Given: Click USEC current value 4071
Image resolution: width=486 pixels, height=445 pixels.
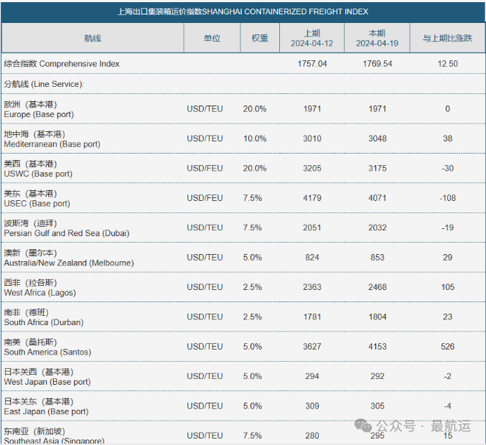Looking at the screenshot, I should [x=377, y=198].
